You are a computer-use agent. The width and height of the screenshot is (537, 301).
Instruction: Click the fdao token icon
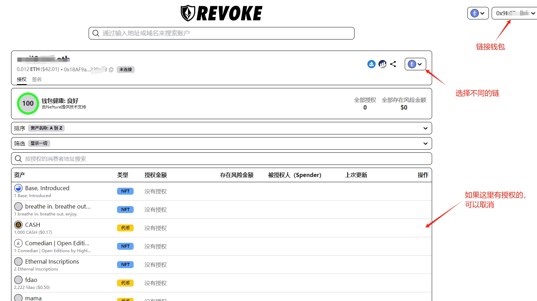[x=18, y=280]
